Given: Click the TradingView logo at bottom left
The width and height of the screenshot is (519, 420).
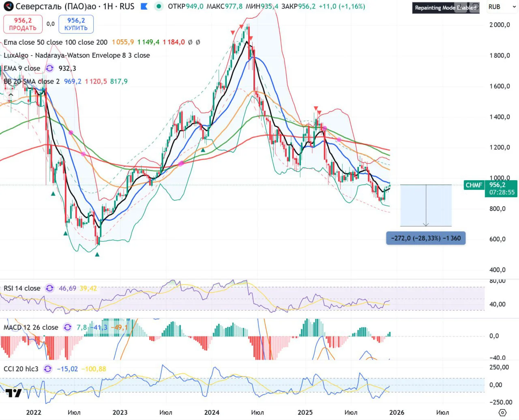Looking at the screenshot, I should [x=13, y=393].
